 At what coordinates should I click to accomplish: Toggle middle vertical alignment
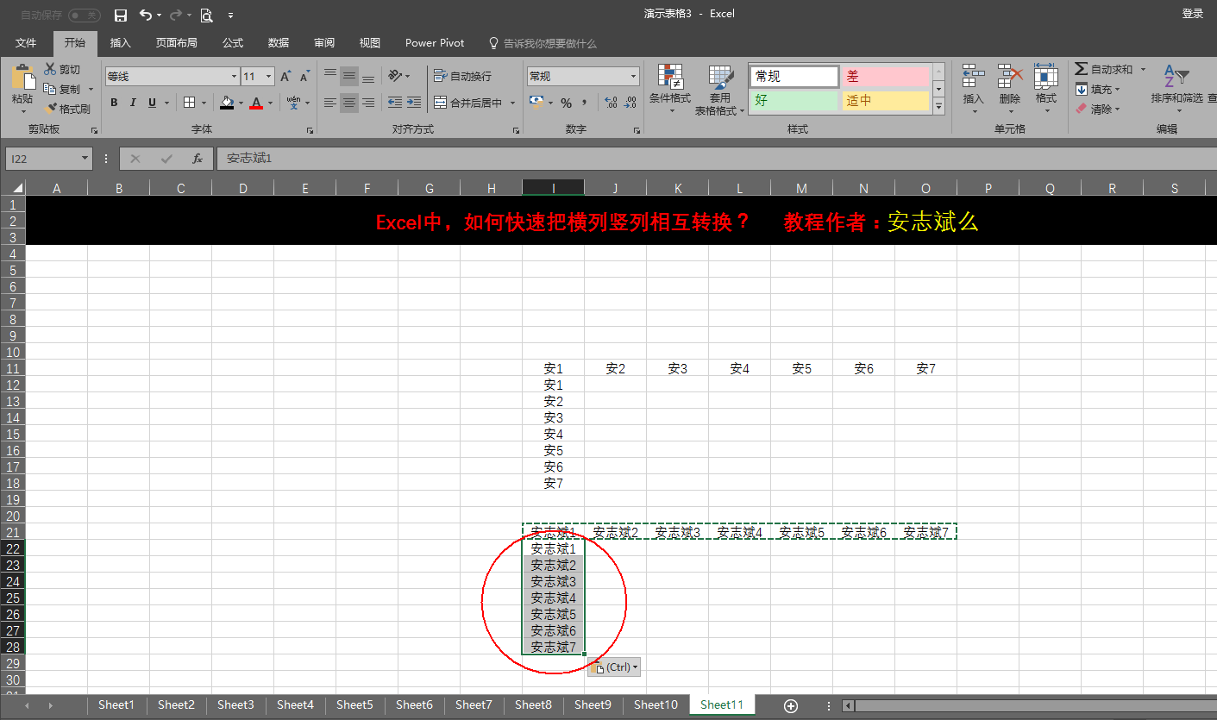(349, 76)
